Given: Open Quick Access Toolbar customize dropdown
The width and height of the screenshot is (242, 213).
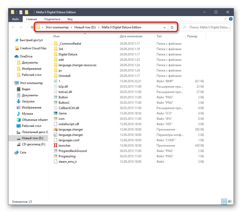Looking at the screenshot, I should point(31,12).
